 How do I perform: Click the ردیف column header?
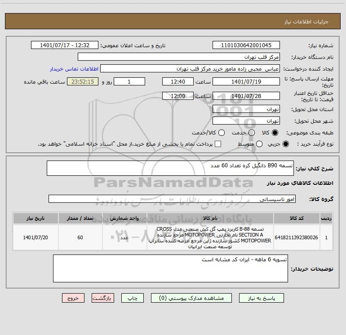coord(326,219)
